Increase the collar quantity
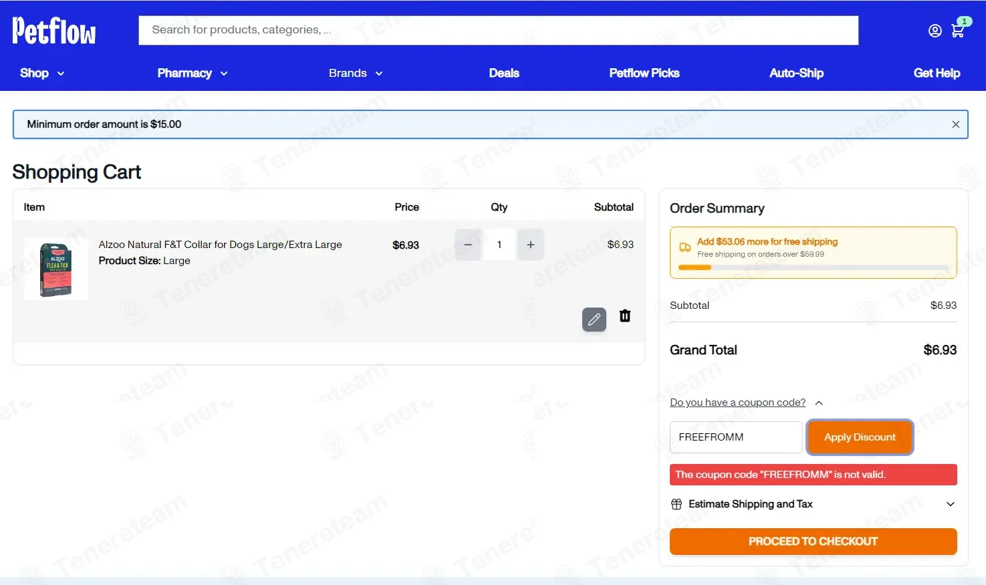This screenshot has height=585, width=986. click(x=531, y=245)
